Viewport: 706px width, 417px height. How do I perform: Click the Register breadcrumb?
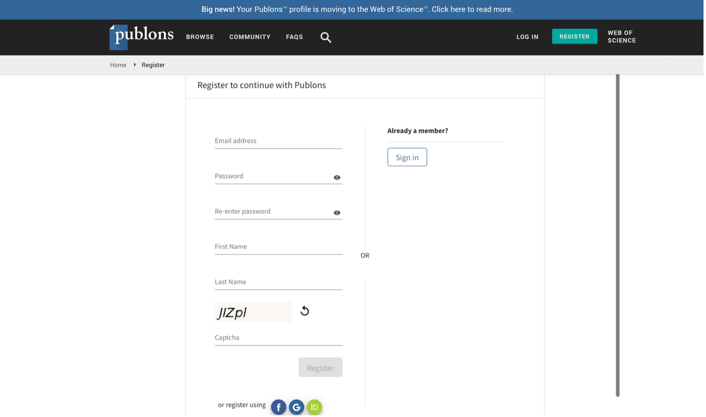(x=154, y=65)
